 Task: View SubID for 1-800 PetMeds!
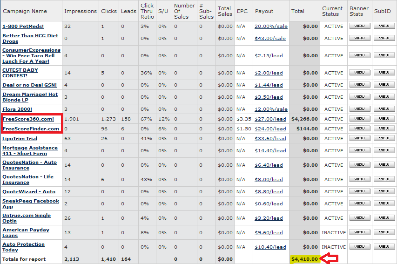[384, 27]
